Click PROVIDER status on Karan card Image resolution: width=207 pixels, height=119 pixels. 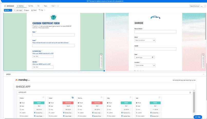coord(68,103)
